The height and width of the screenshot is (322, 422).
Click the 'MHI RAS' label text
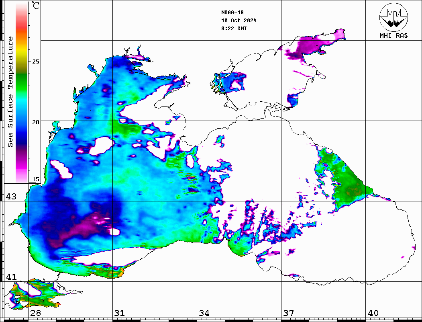393,35
